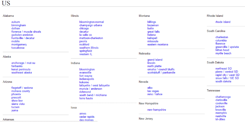
Task: Open the fairbanks link under Alaska
Action: pos(17,66)
